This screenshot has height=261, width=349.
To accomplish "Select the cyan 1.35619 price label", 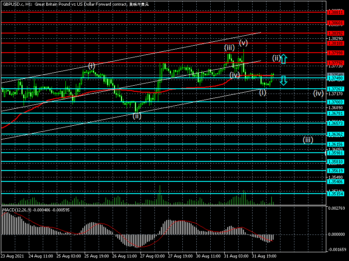I will (x=335, y=171).
